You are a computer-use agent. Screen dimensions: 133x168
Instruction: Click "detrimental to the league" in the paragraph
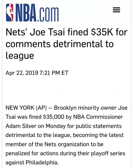[38, 135]
